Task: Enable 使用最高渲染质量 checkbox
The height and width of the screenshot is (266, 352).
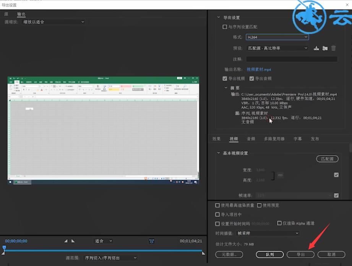Action: coord(217,205)
